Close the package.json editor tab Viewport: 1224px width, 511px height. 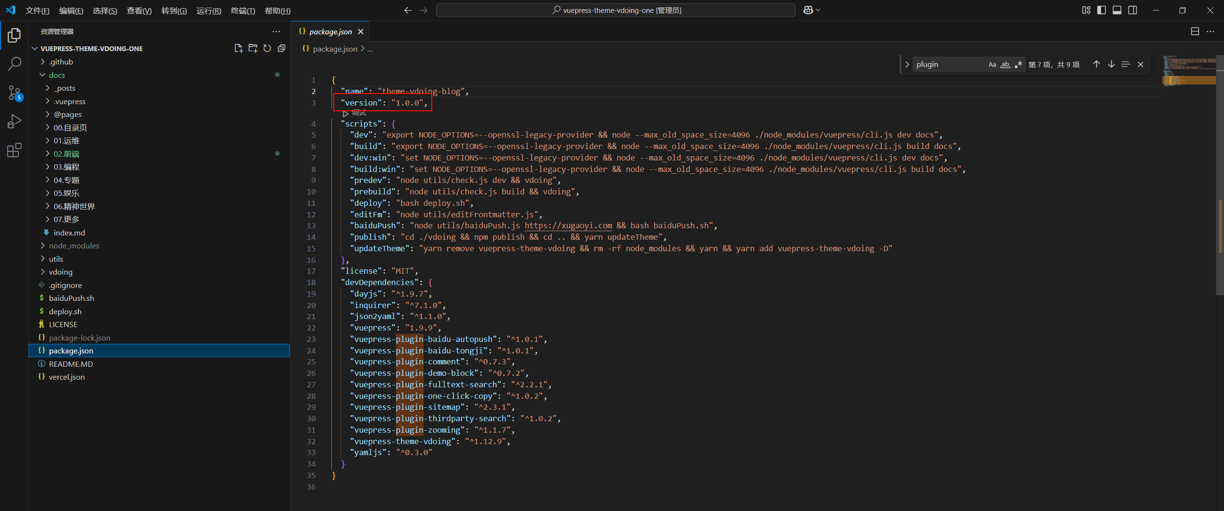pyautogui.click(x=361, y=32)
